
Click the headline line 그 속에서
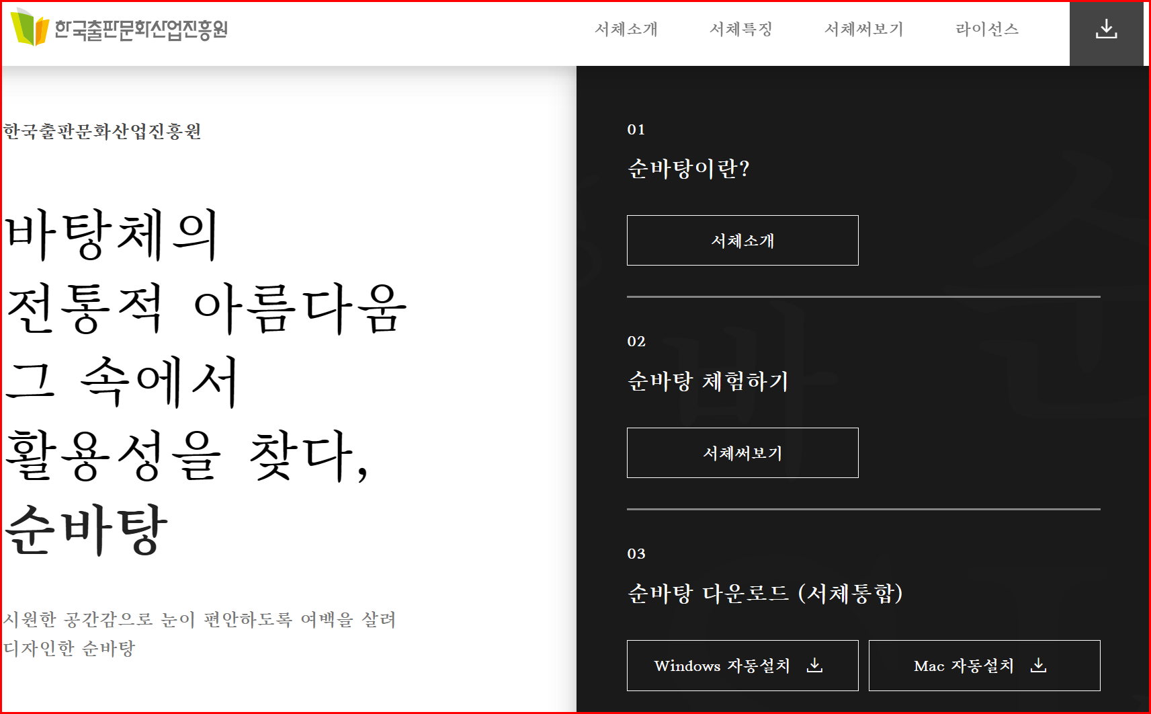point(122,382)
